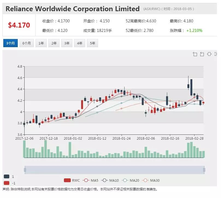Click the MA10 circle marker above 2018-01-12
Image resolution: width=221 pixels, height=198 pixels.
point(97,106)
